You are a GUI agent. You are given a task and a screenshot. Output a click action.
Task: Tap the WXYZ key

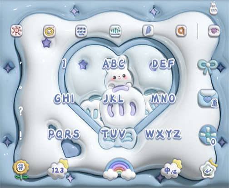163,134
